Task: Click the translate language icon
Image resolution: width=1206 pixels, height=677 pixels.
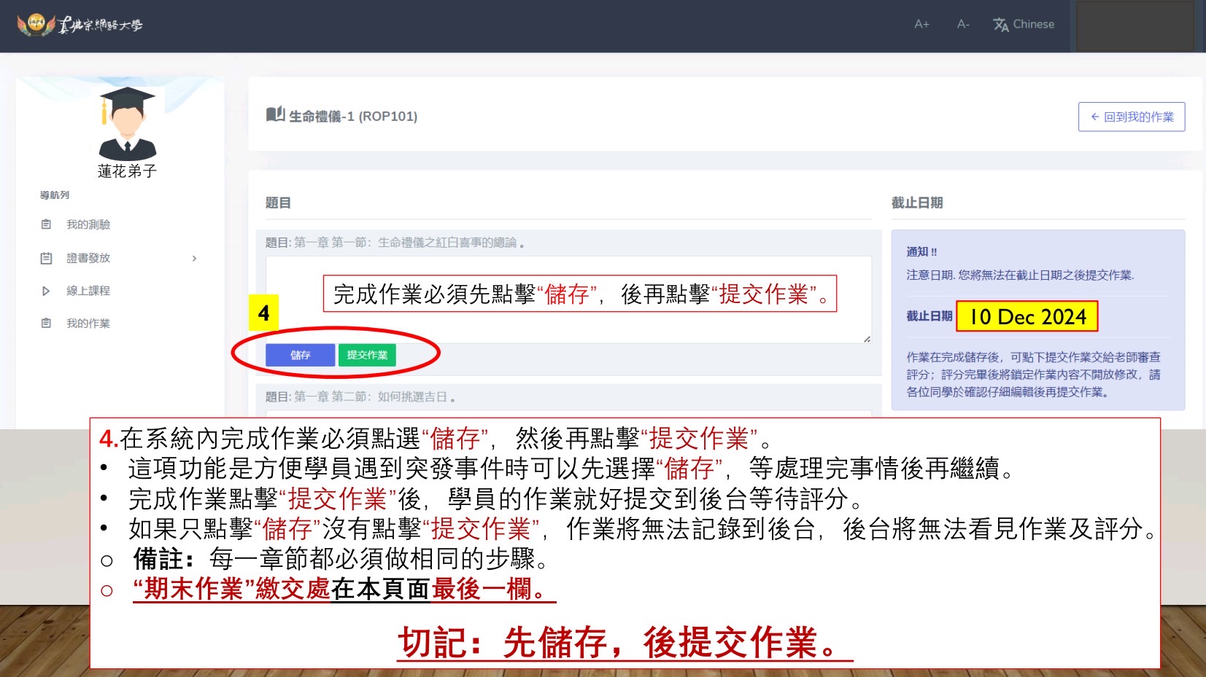Action: 1000,25
